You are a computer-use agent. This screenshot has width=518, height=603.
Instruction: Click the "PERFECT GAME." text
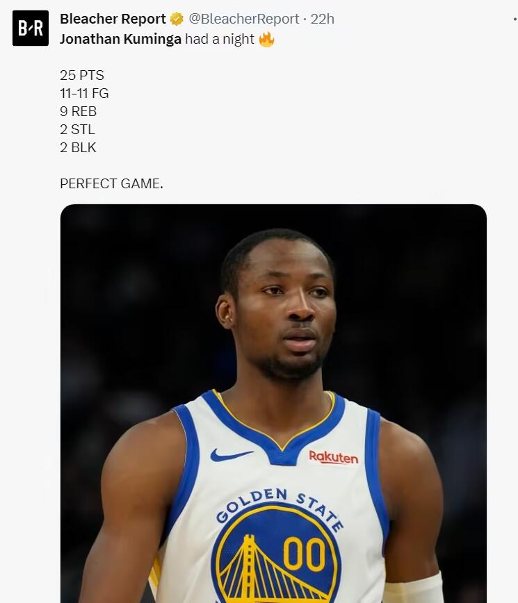click(x=112, y=183)
